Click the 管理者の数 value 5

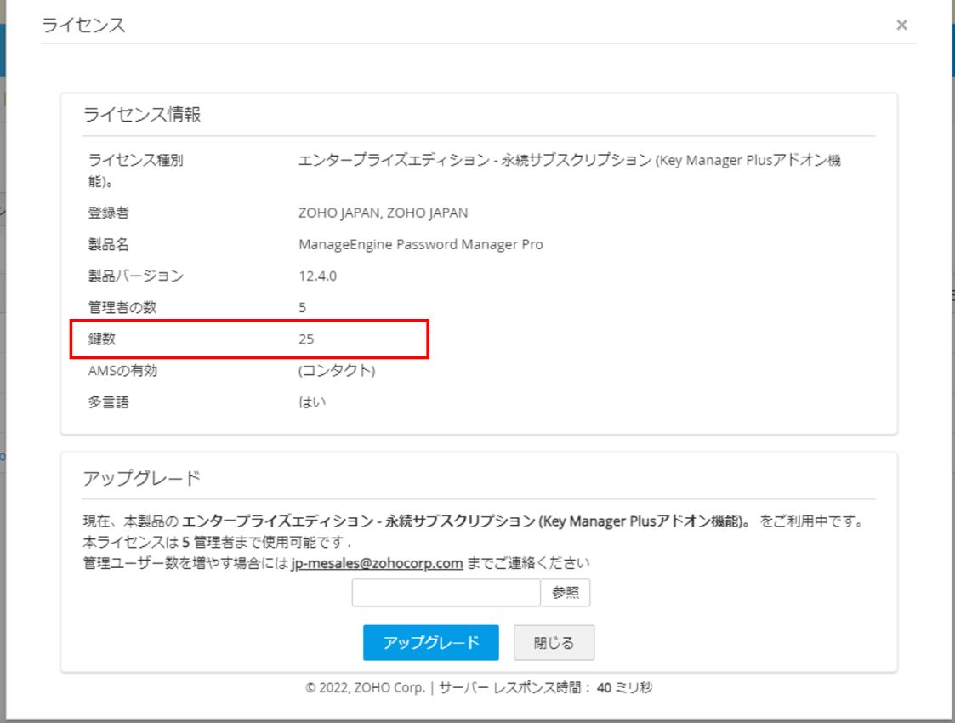[302, 308]
